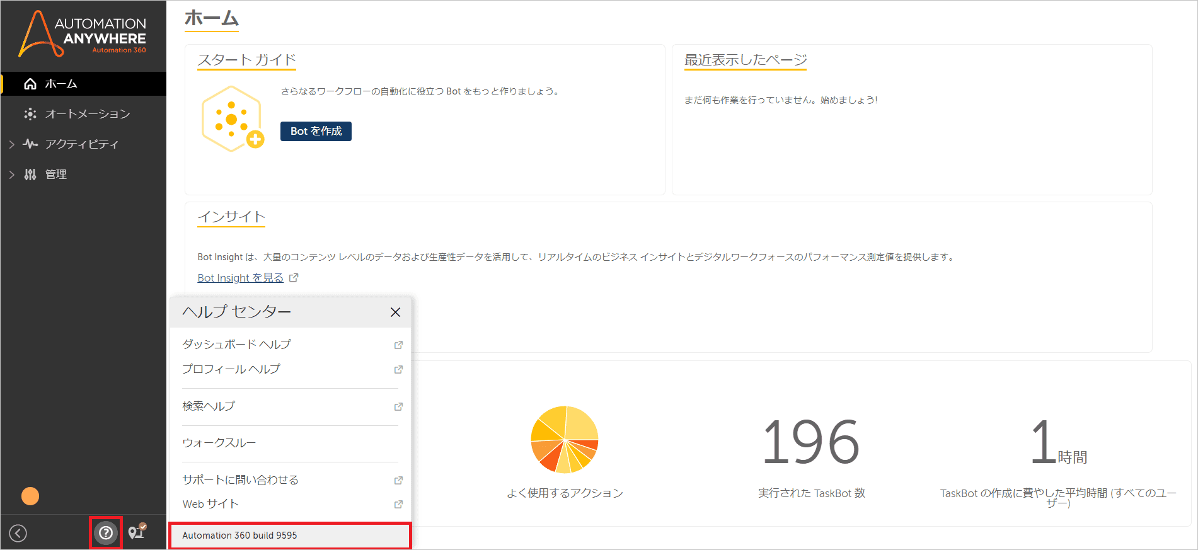
Task: Click the help question mark icon
Action: point(106,533)
